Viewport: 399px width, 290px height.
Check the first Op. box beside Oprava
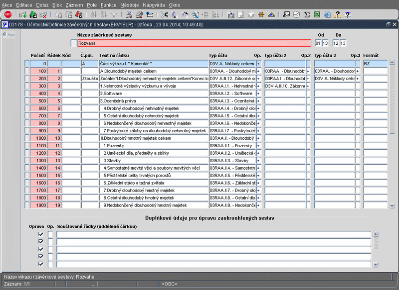[50, 234]
